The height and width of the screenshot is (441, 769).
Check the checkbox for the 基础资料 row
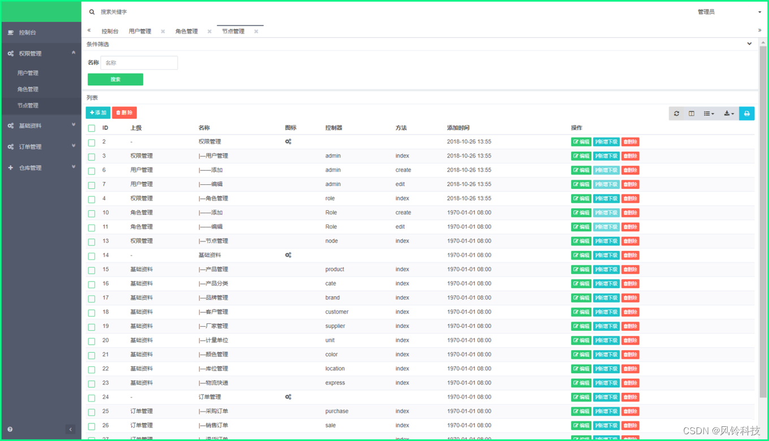[91, 255]
